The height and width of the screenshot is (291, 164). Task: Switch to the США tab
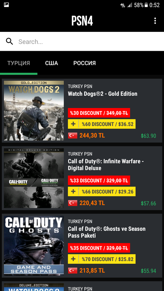point(52,63)
